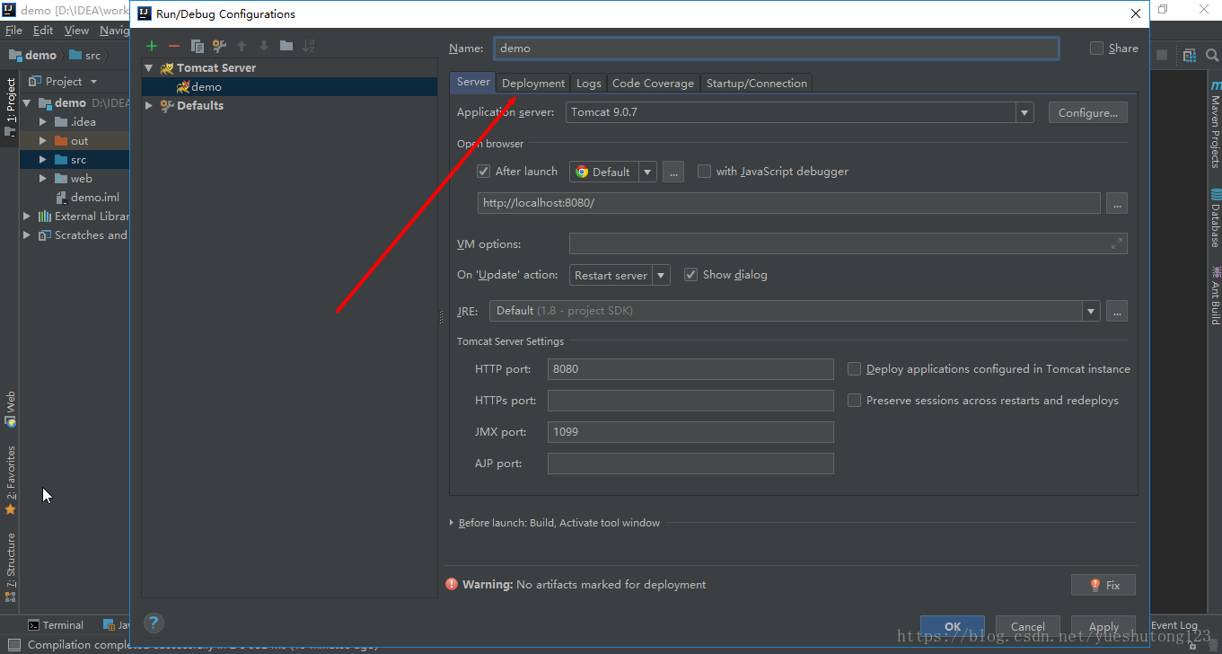Uncheck the After launch checkbox

pos(484,172)
